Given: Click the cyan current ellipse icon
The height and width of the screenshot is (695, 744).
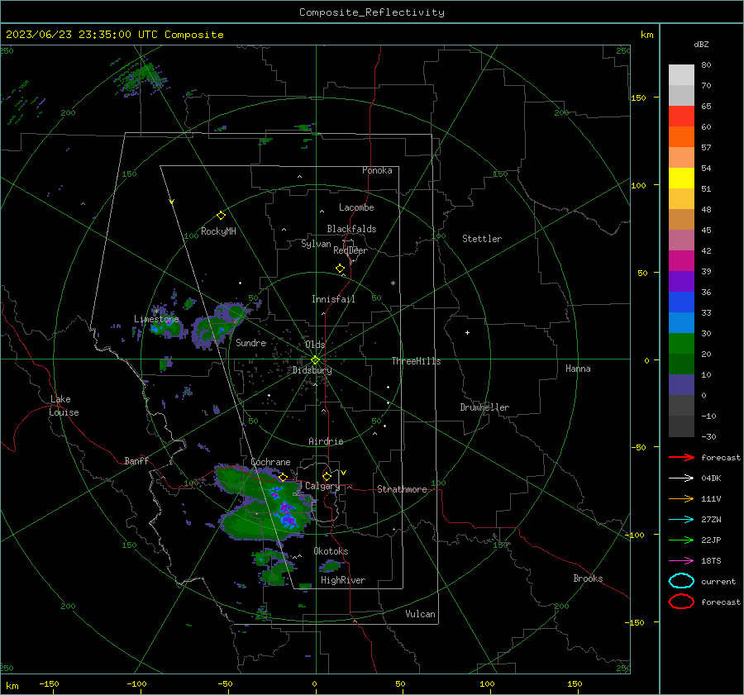Looking at the screenshot, I should (x=681, y=581).
